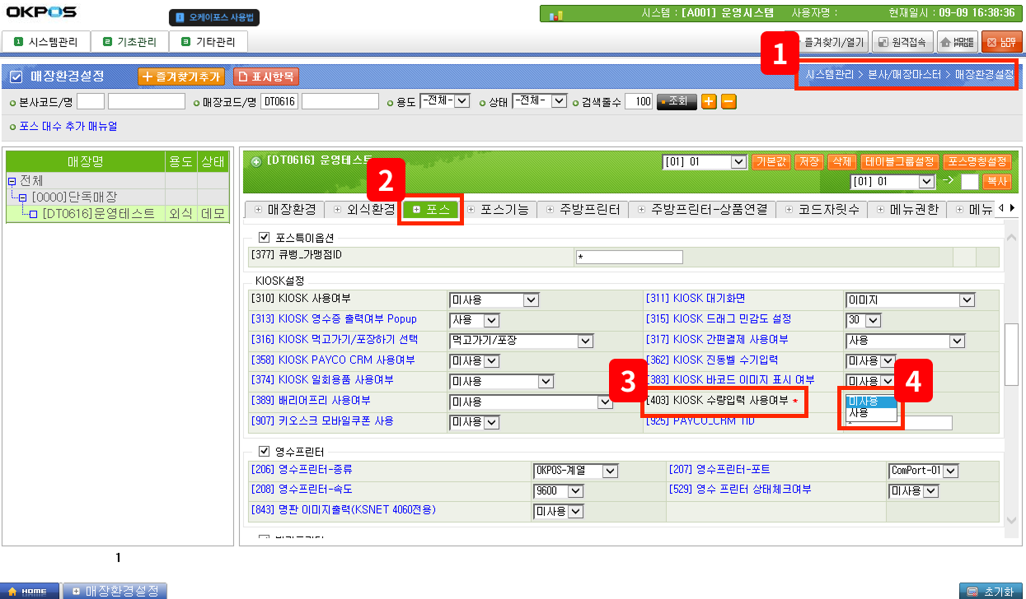This screenshot has width=1026, height=599.
Task: Open the 포스 대수 추가 매뉴얼 link
Action: 68,127
